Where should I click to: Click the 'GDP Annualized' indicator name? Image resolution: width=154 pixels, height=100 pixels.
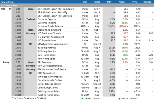46,73
